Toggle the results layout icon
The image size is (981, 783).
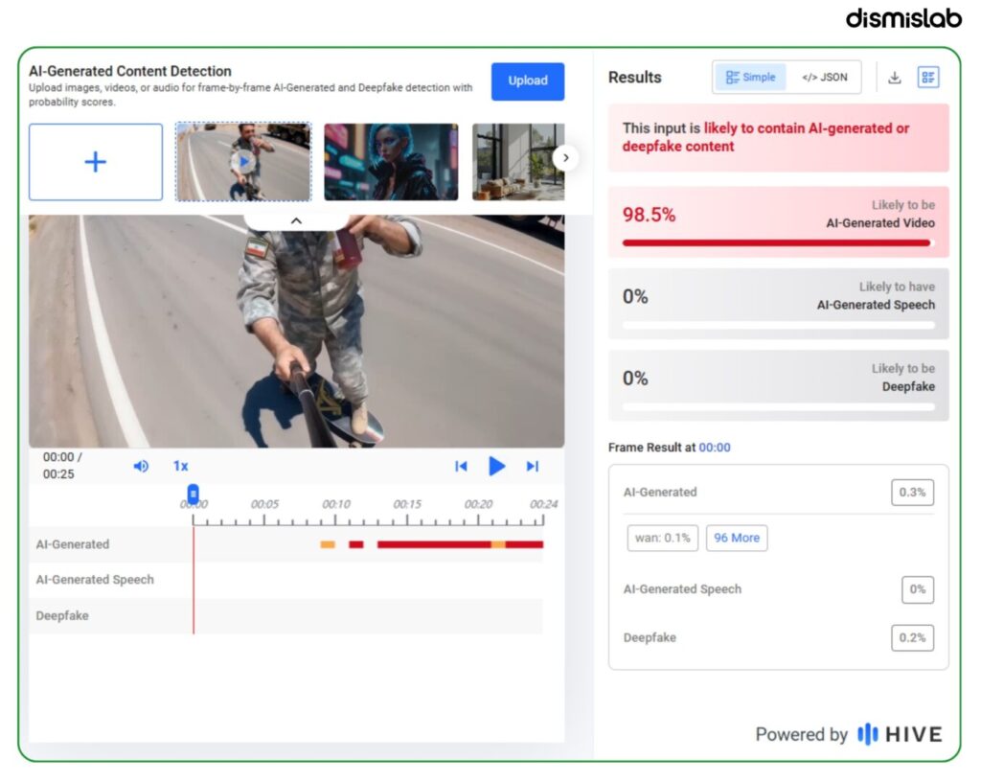point(928,77)
